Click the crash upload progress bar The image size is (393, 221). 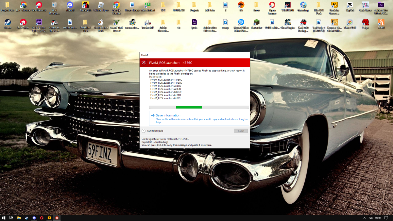199,107
